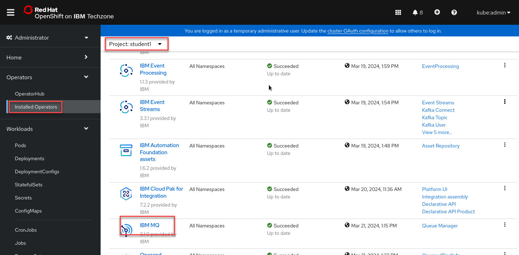This screenshot has height=255, width=519.
Task: Open the Project: student1 dropdown
Action: click(x=136, y=44)
